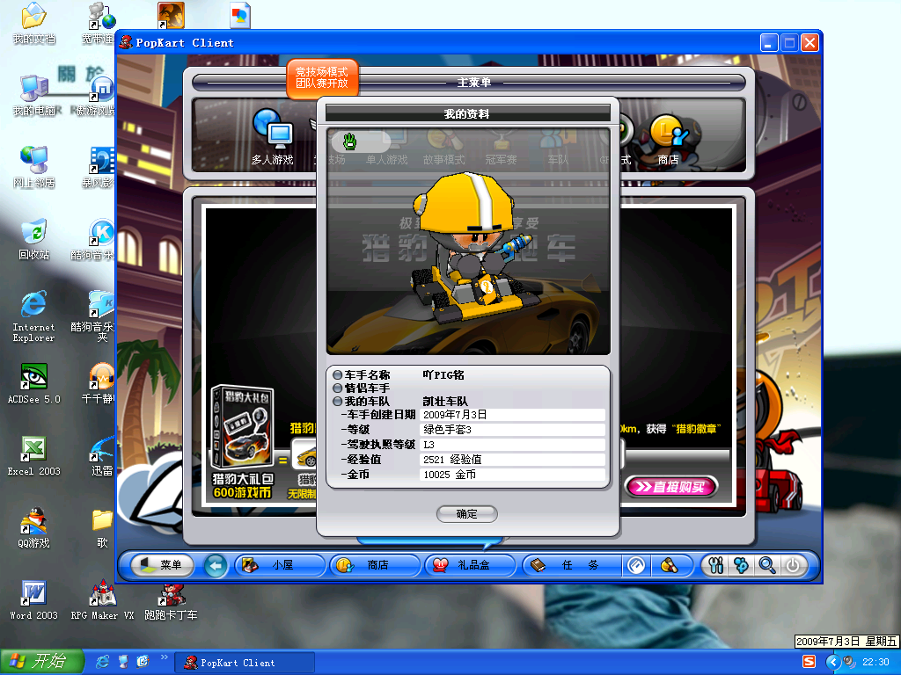Launch RPG Maker VX desktop icon
This screenshot has height=675, width=901.
pos(102,599)
